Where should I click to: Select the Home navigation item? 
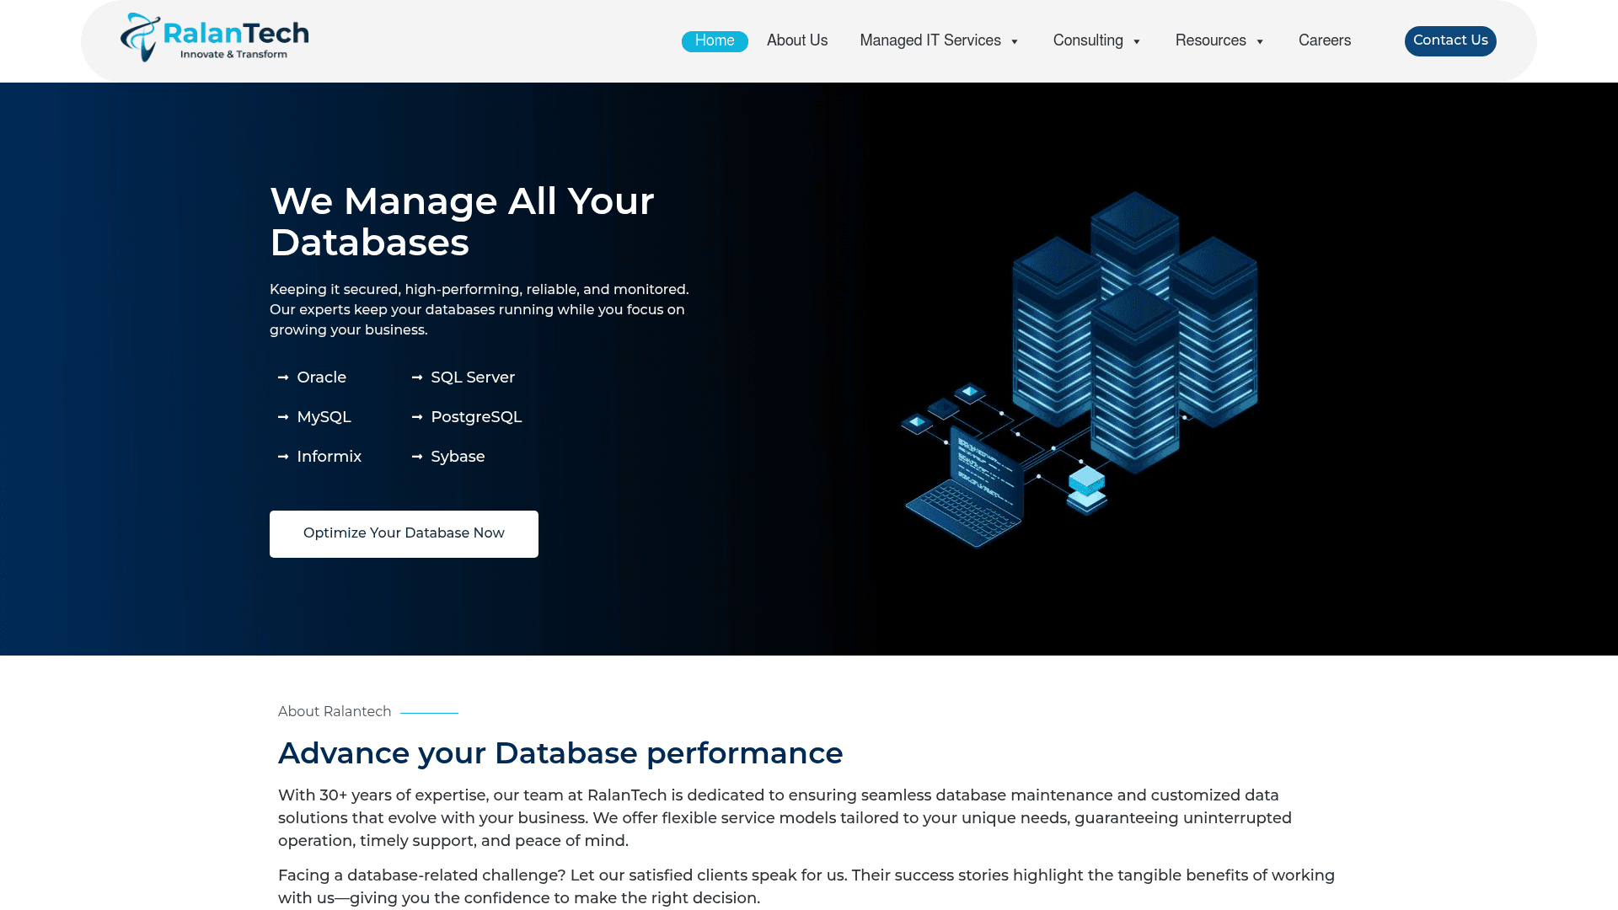coord(715,40)
